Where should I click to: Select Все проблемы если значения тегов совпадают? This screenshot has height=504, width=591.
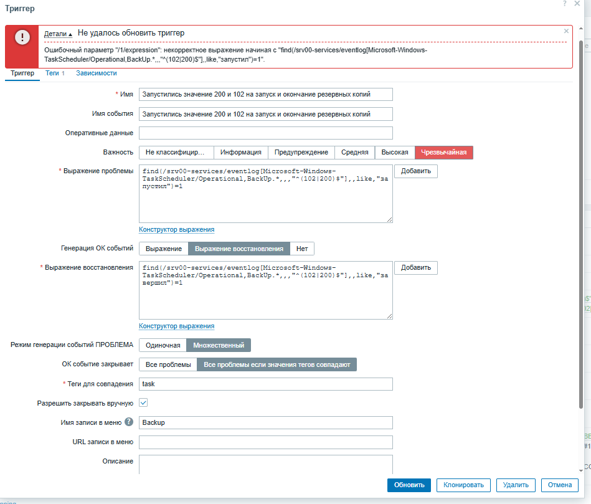click(x=277, y=364)
